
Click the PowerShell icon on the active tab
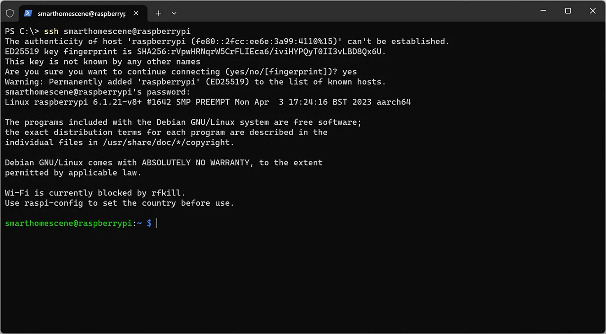tap(28, 13)
